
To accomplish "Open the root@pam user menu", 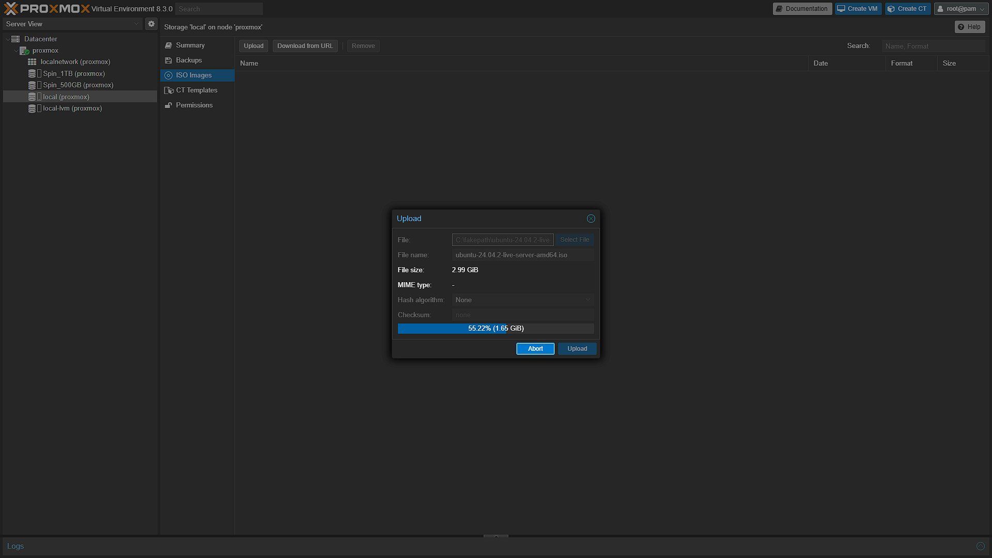I will (x=961, y=9).
